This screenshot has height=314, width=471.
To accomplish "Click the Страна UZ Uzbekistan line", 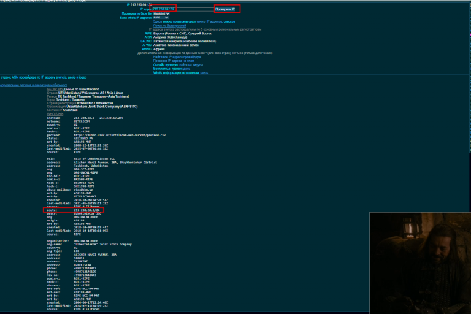I will pos(85,93).
